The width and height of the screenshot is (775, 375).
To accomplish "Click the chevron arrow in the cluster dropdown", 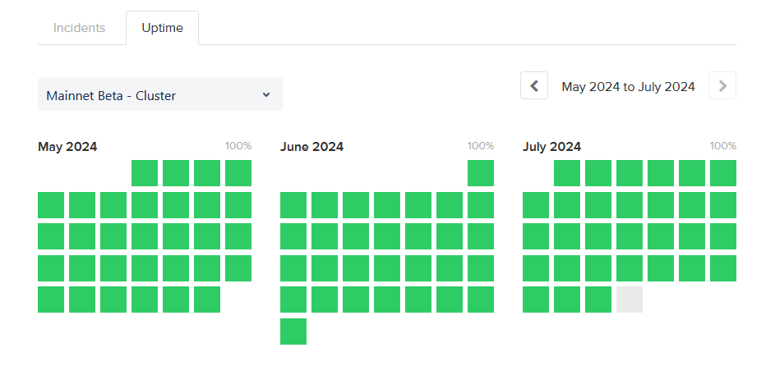I will tap(266, 95).
